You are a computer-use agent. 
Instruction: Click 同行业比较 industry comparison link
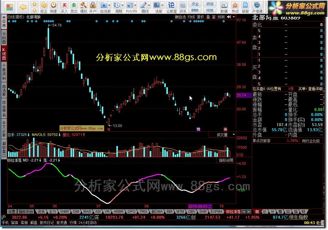coord(311,141)
